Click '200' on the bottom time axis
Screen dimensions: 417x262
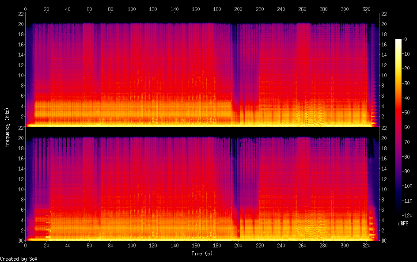coord(238,246)
